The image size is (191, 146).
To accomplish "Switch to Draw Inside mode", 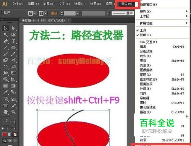I will click(x=15, y=141).
